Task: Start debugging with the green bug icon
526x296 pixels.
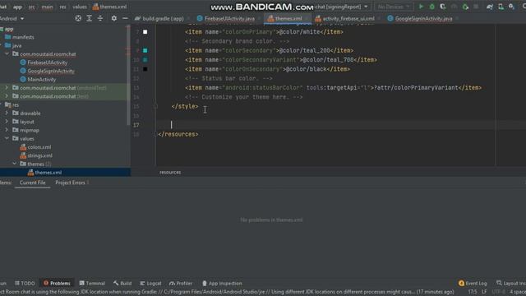Action: [x=432, y=7]
